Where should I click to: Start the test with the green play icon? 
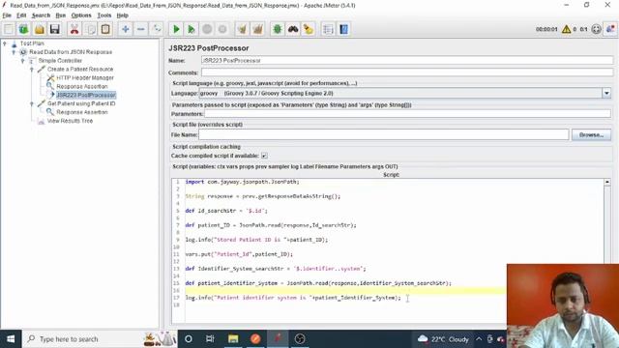176,29
